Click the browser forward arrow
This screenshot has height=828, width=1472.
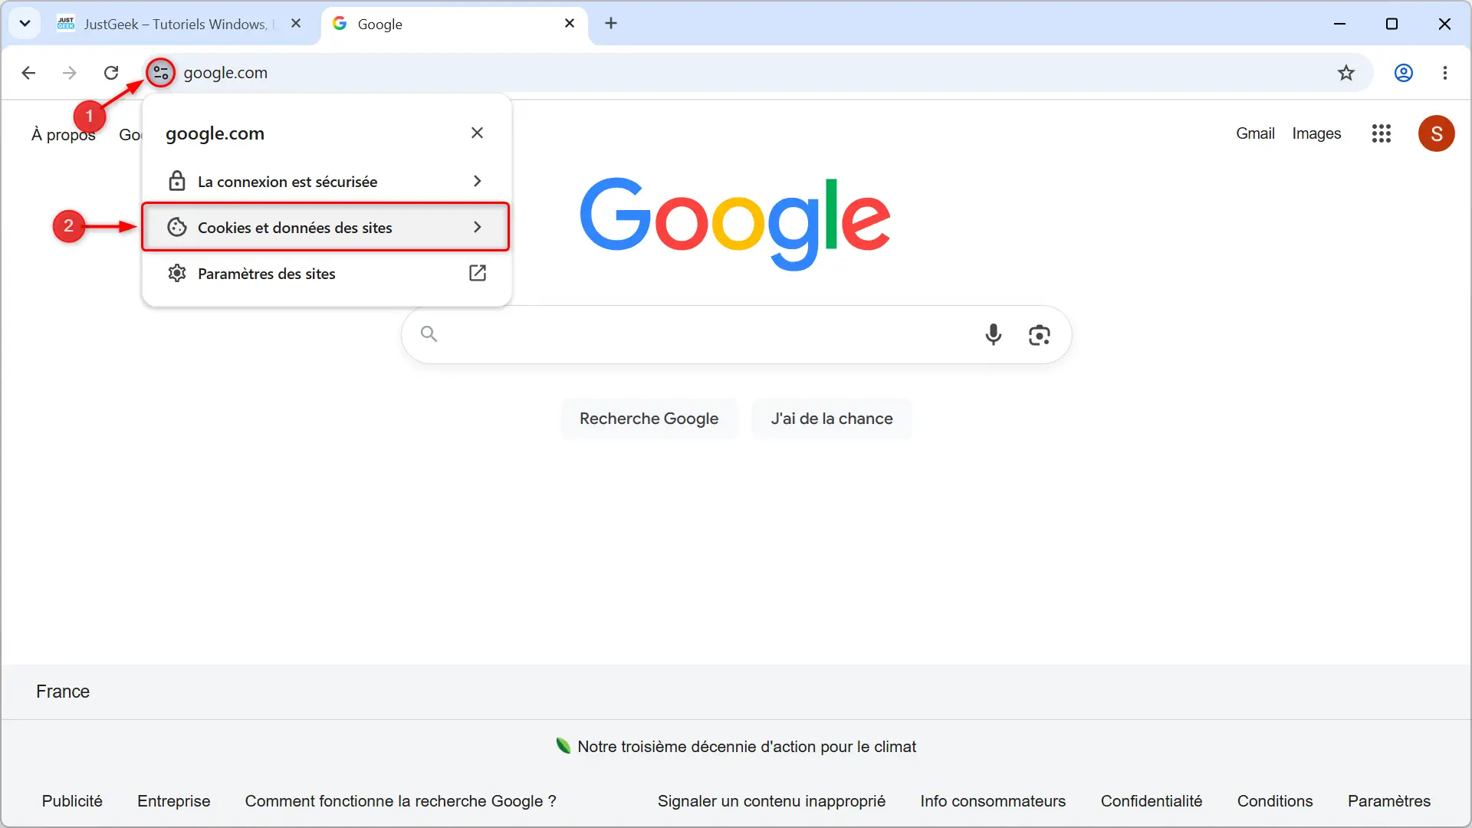(x=70, y=73)
